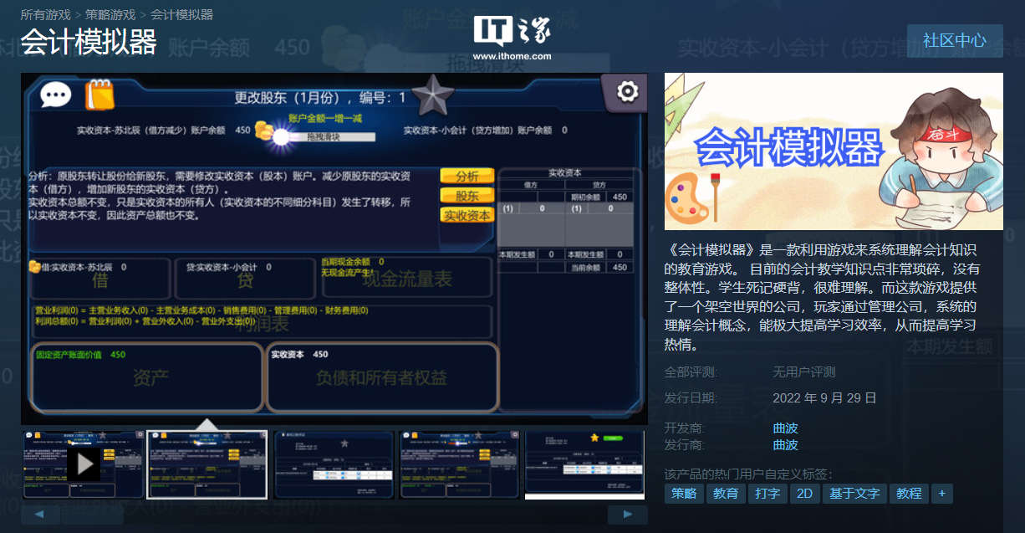This screenshot has width=1025, height=533.
Task: Open developer 曲波 link
Action: (x=785, y=428)
